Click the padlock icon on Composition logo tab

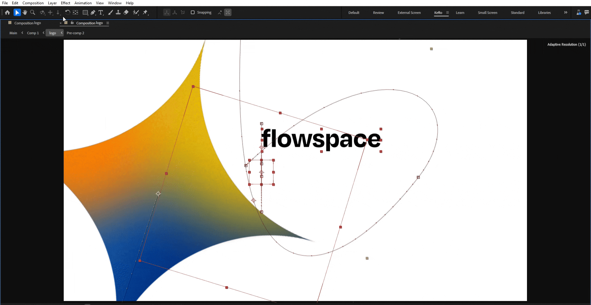pyautogui.click(x=72, y=23)
